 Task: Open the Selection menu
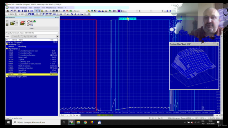pyautogui.click(x=37, y=8)
